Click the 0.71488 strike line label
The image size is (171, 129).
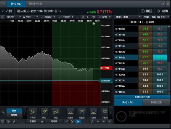pos(105,81)
